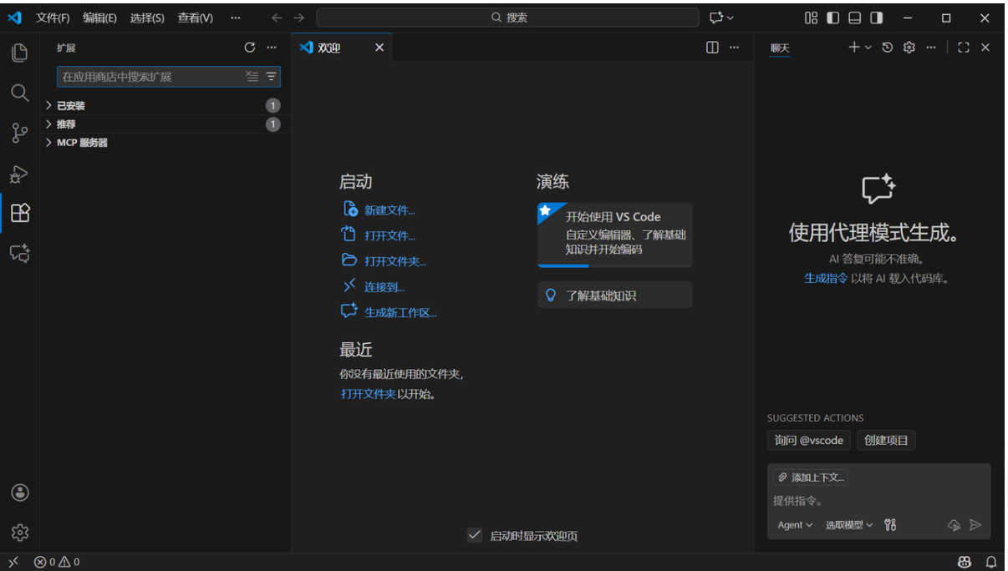Open the Copilot status icon in status bar
This screenshot has width=1008, height=571.
(965, 562)
